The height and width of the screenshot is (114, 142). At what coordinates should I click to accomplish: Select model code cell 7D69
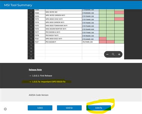[x=40, y=12]
